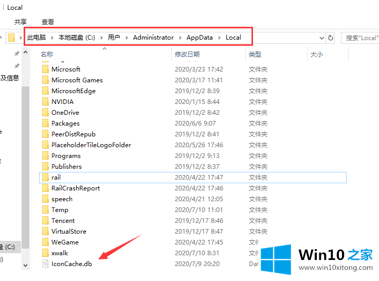The width and height of the screenshot is (379, 281).
Task: Open the 查看 ribbon tab
Action: point(48,22)
